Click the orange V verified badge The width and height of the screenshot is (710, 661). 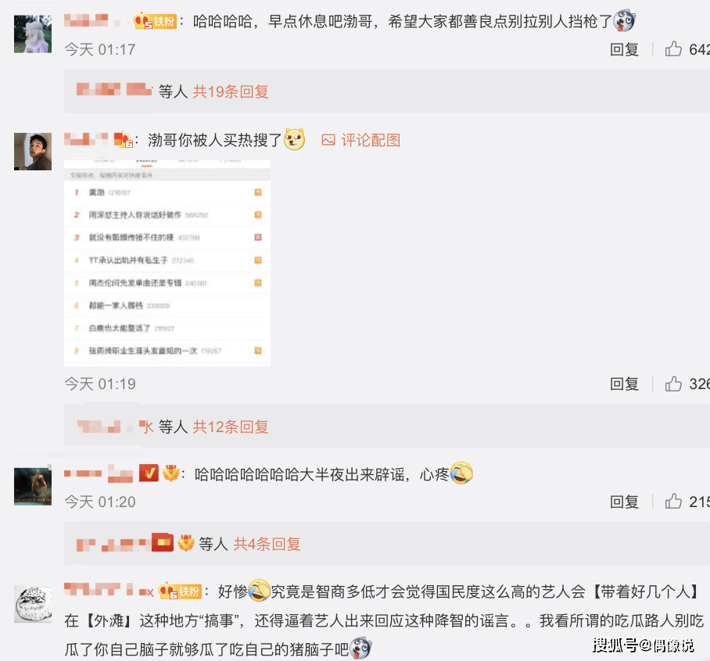click(149, 473)
